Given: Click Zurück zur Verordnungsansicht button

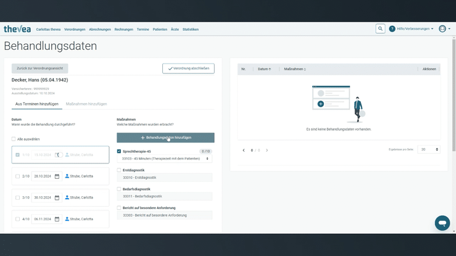Looking at the screenshot, I should tap(40, 68).
